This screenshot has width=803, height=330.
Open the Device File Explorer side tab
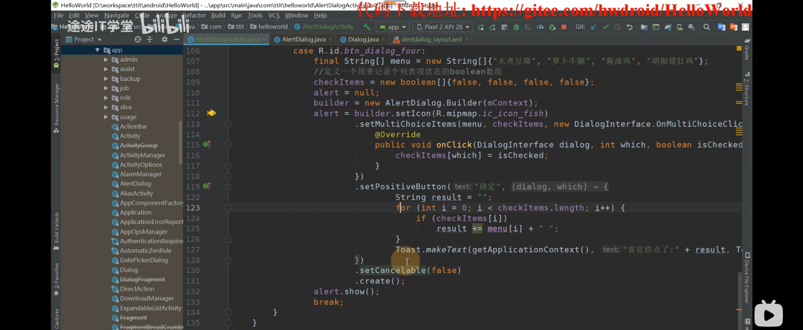tap(747, 277)
